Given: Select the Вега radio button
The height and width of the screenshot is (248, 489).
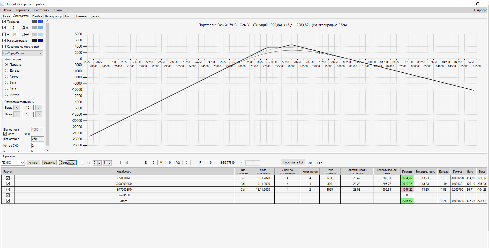Looking at the screenshot, I should point(7,82).
